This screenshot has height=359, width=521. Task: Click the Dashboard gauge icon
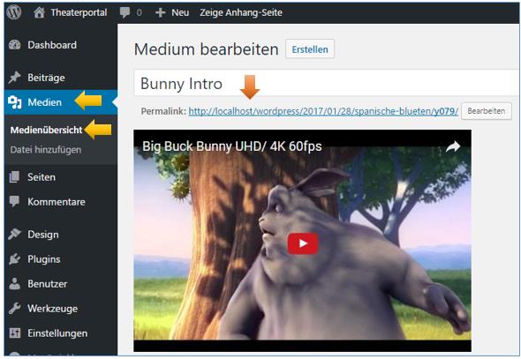click(15, 45)
